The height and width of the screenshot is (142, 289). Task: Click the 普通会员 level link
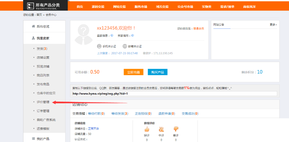[198, 28]
